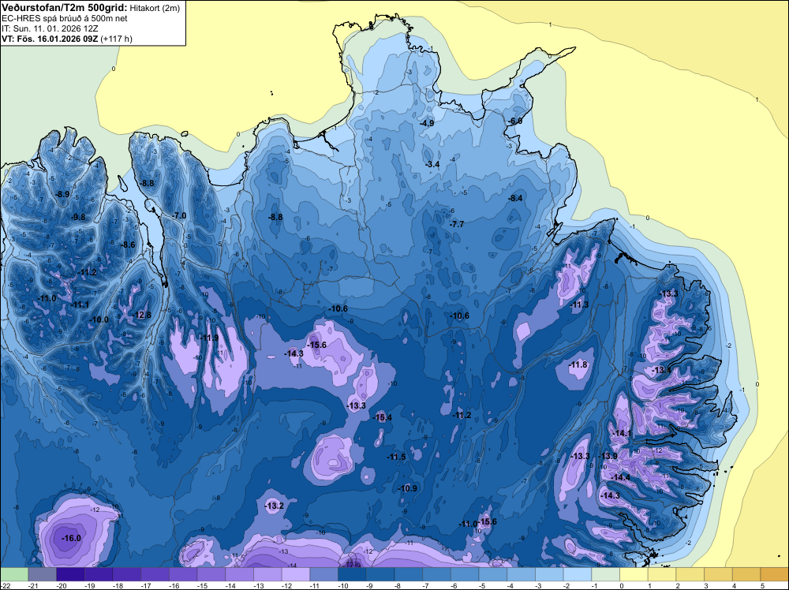The width and height of the screenshot is (789, 590).
Task: Select the '(+117 h)' forecast offset text
Action: (x=117, y=39)
